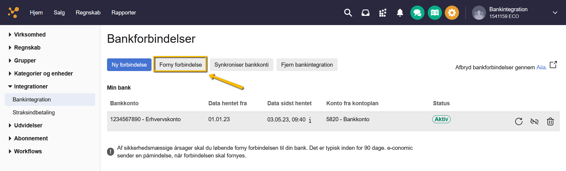Viewport: 566px width, 171px height.
Task: Show info about last data fetch
Action: click(x=310, y=120)
